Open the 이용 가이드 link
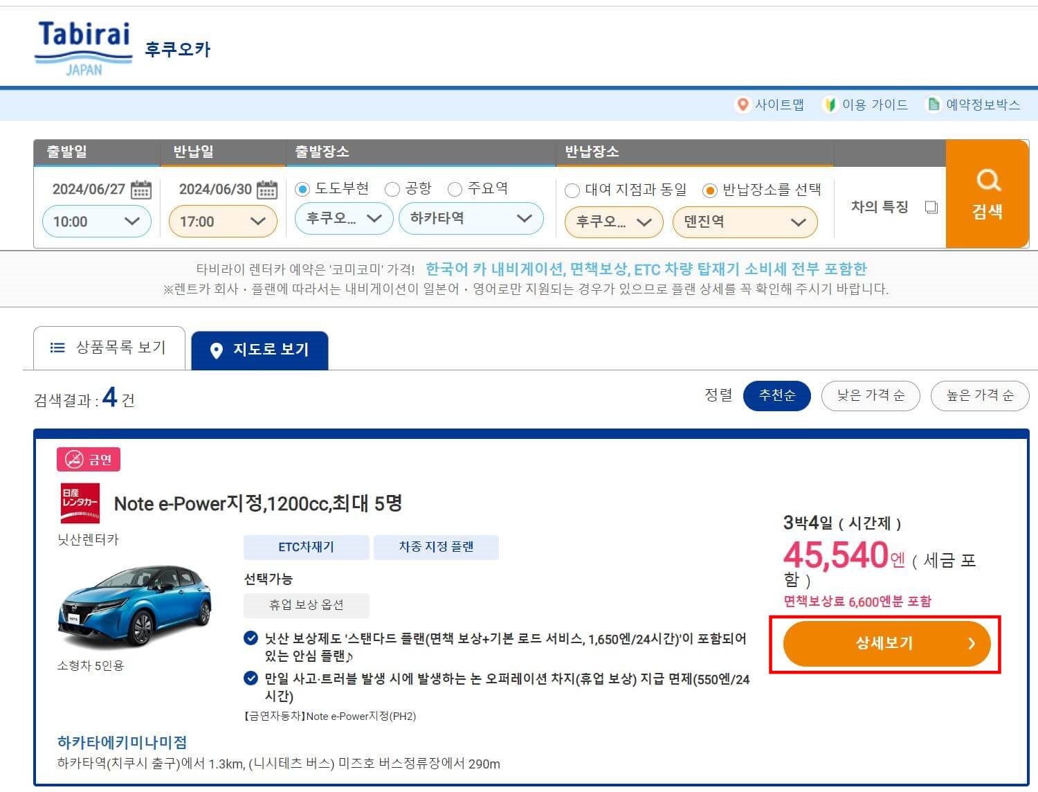 click(875, 105)
